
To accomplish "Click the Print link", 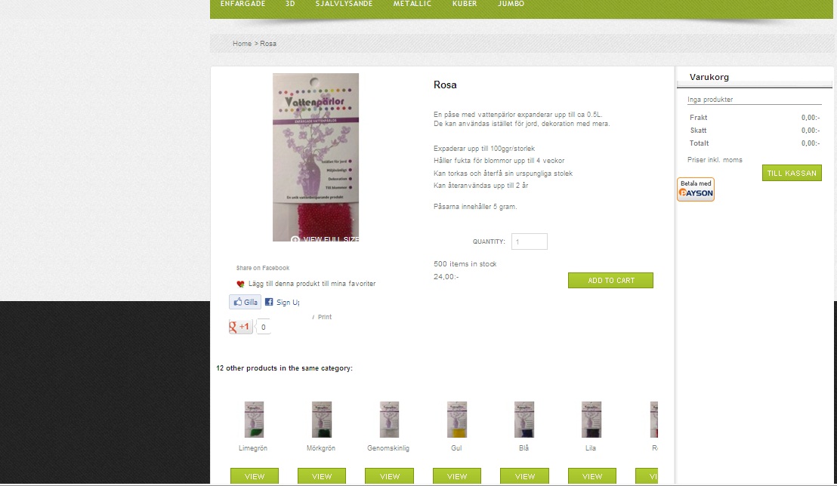I will click(325, 317).
